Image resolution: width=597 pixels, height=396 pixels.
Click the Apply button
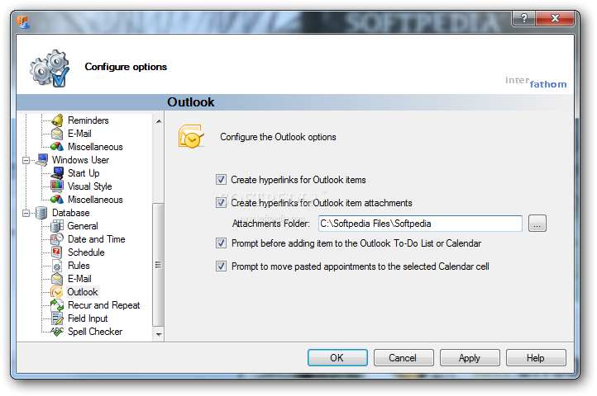[x=470, y=357]
